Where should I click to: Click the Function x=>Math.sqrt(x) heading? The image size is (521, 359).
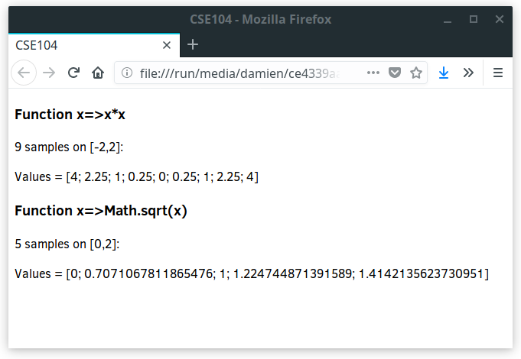pyautogui.click(x=101, y=211)
